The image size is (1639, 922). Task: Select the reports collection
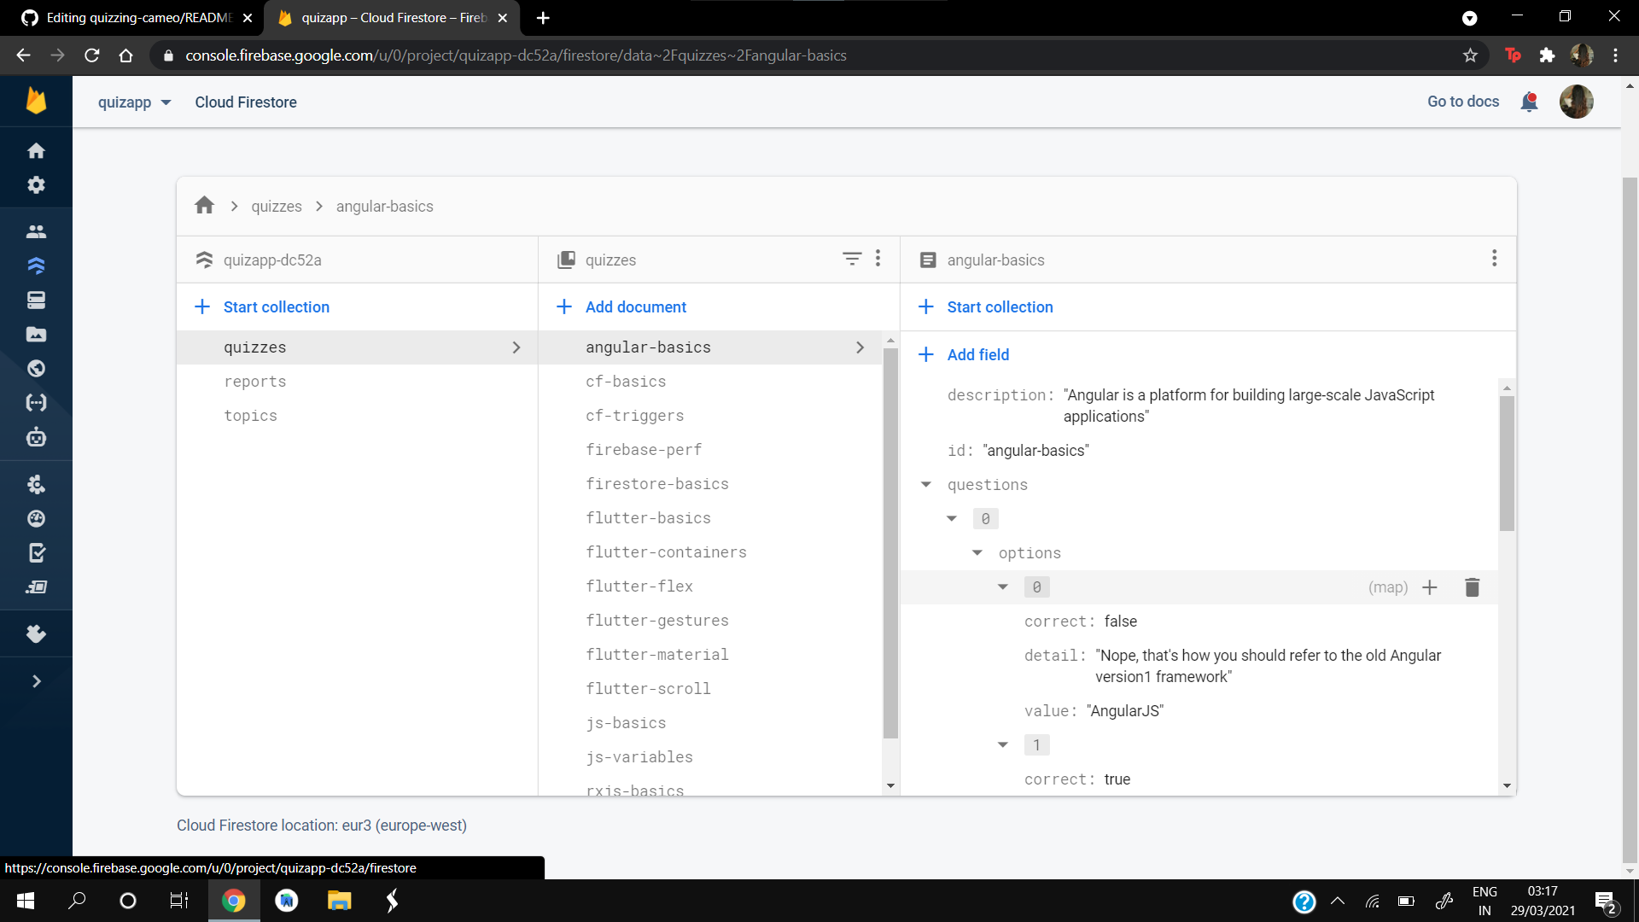255,381
